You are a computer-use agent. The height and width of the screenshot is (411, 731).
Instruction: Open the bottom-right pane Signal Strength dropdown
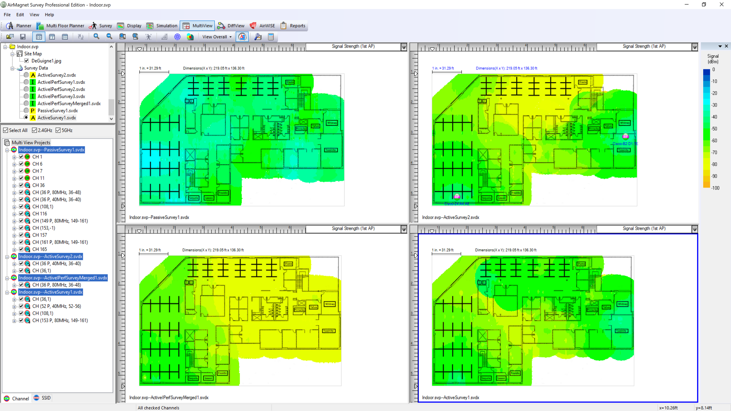tap(695, 229)
